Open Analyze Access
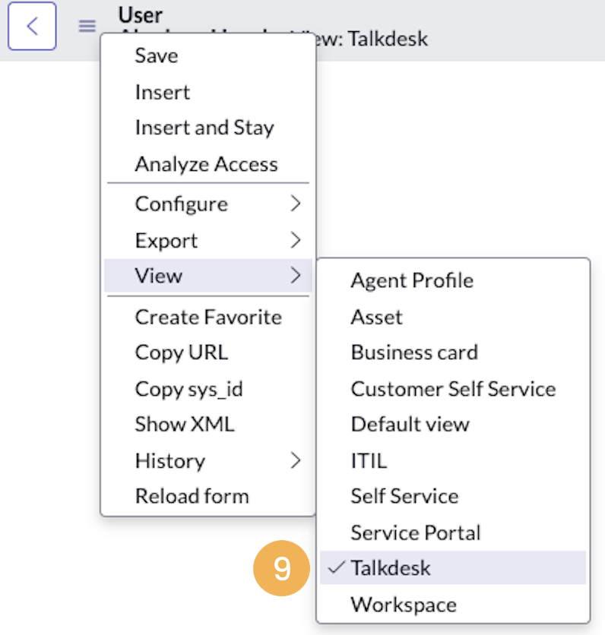 [208, 164]
